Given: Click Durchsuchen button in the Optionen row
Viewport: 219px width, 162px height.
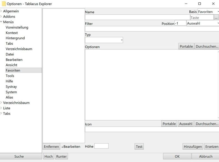Looking at the screenshot, I should 207,46.
